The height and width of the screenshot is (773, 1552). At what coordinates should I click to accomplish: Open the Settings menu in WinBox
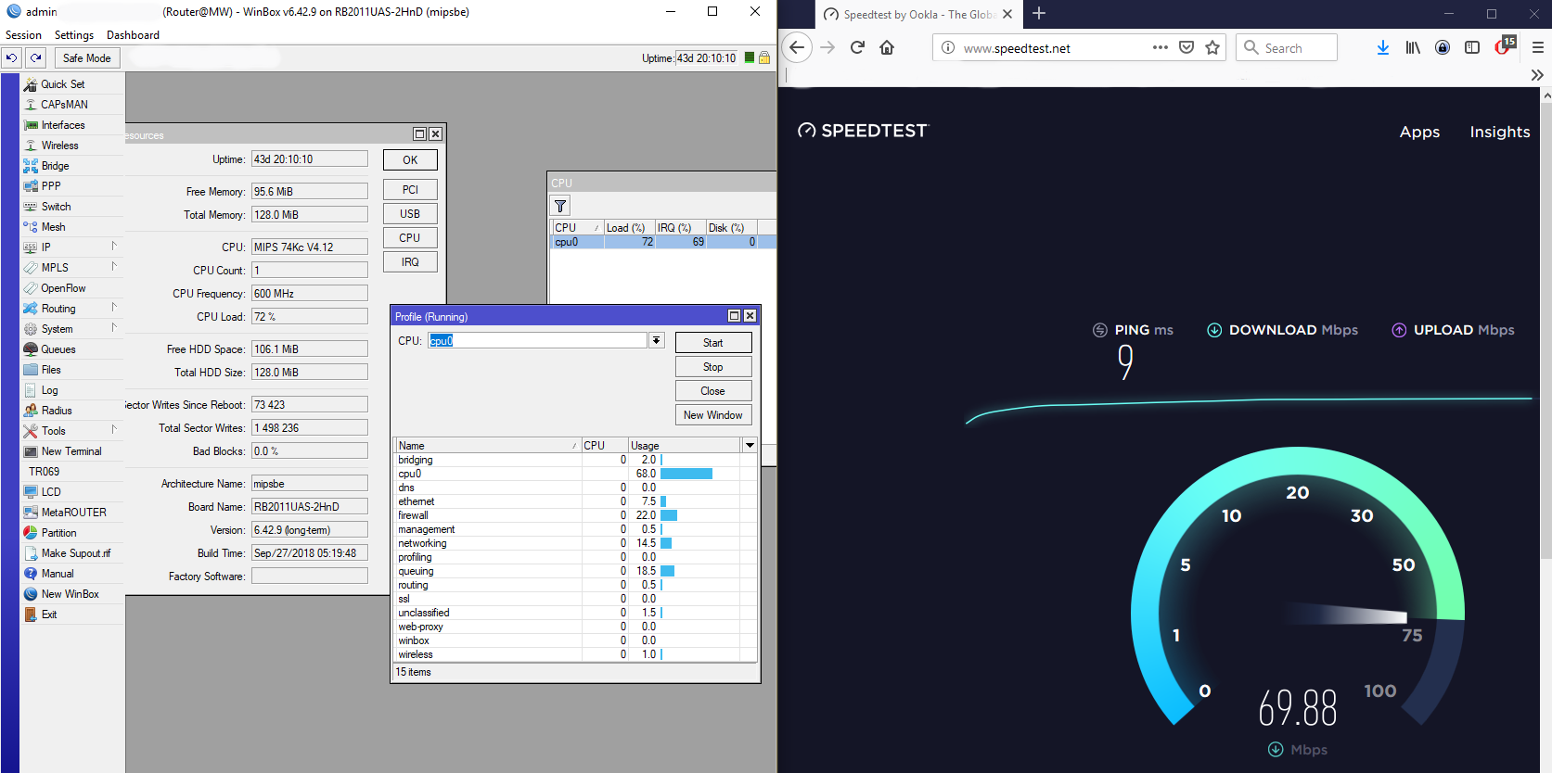(74, 35)
